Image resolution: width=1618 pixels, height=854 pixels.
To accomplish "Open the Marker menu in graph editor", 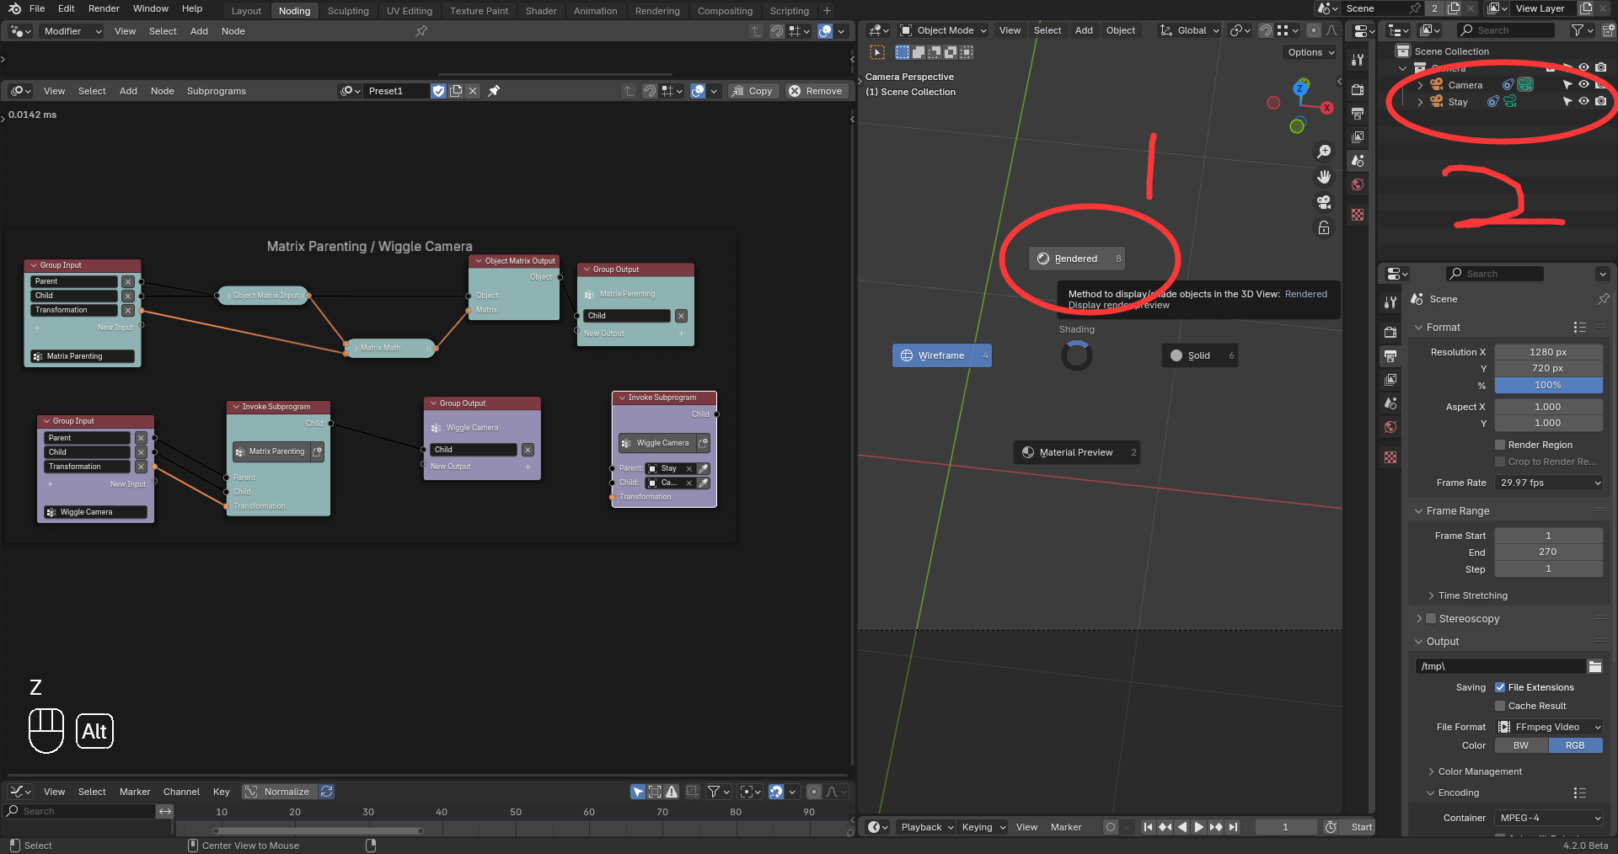I will tap(135, 792).
